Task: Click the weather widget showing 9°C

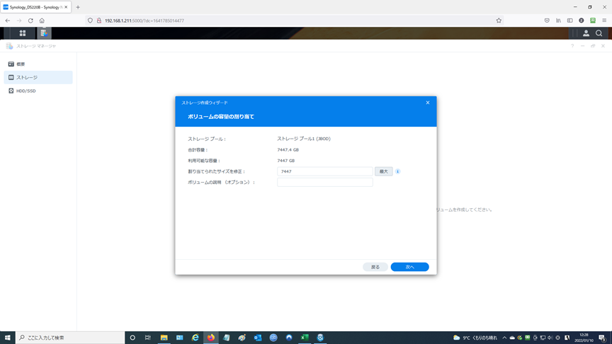Action: click(x=475, y=338)
